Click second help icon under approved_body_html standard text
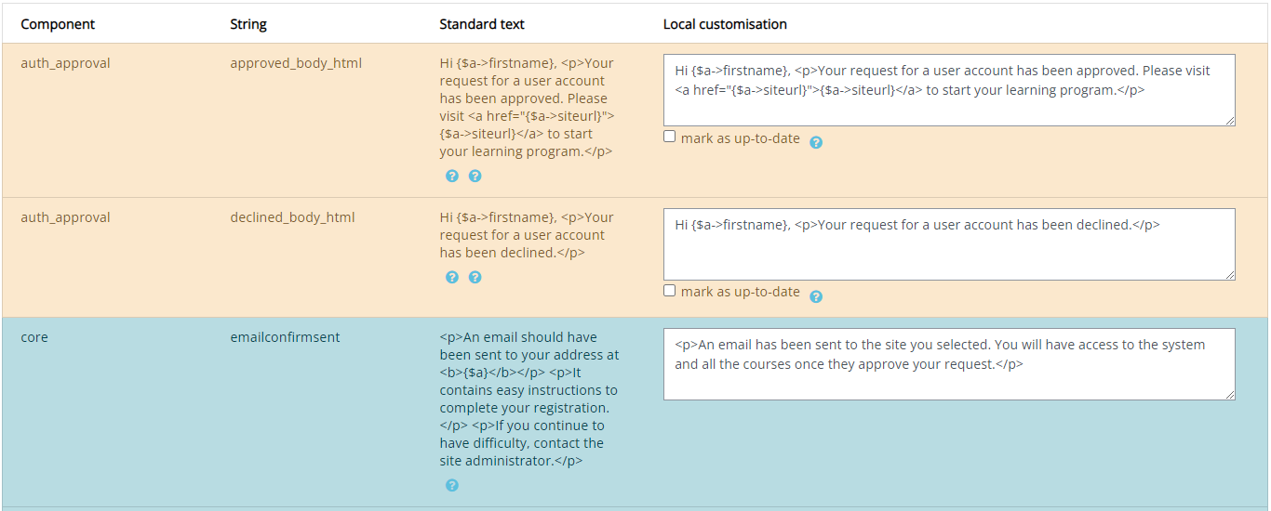 pyautogui.click(x=475, y=176)
